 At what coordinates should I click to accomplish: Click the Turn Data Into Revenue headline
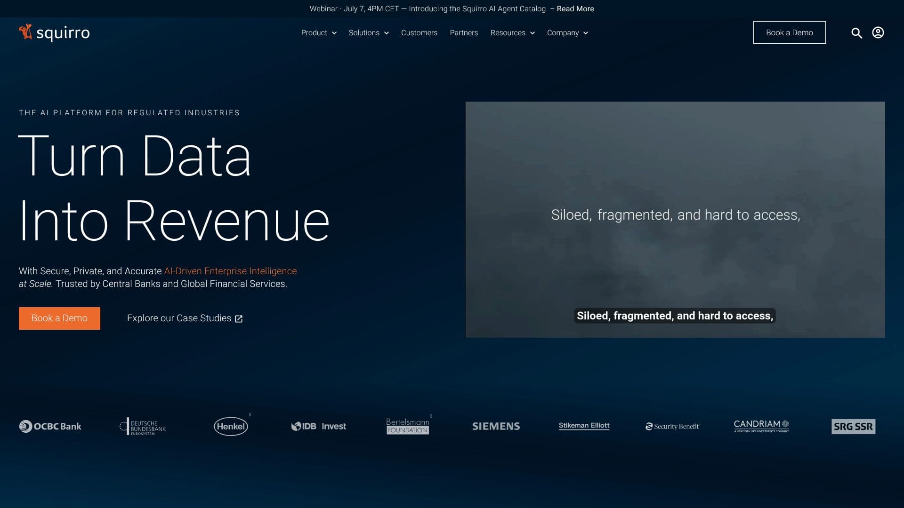(x=174, y=188)
